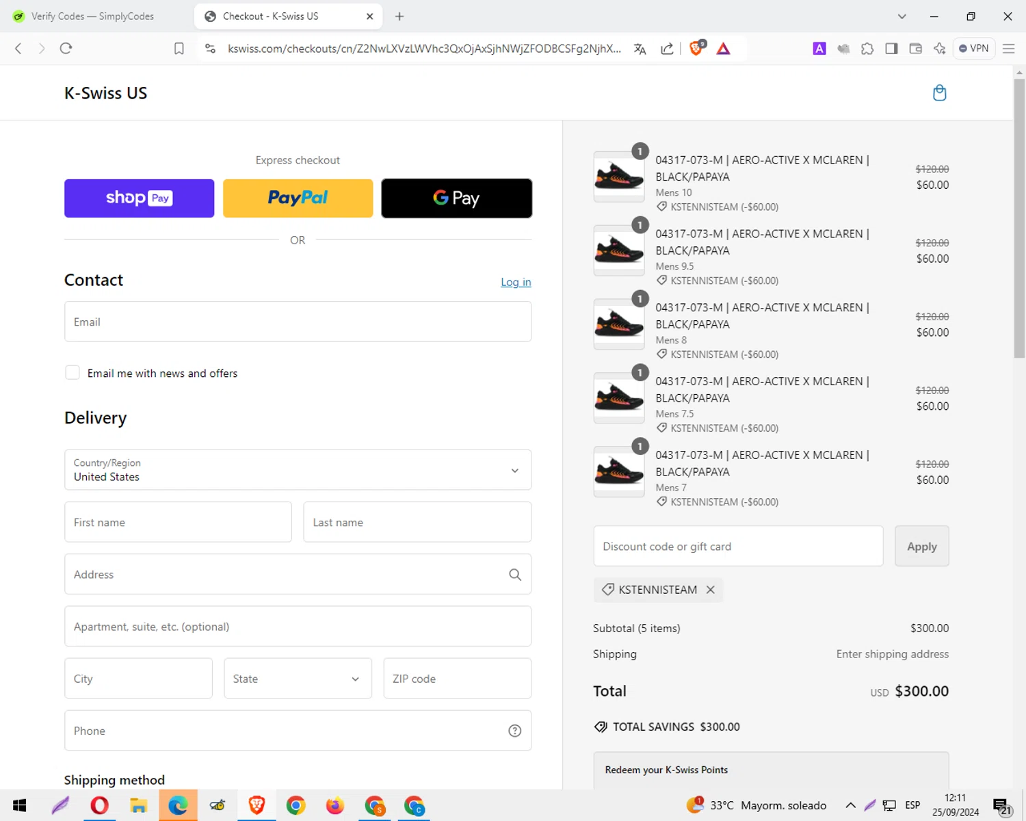Switch to the Verify Codes — SimplyCodes tab
The image size is (1026, 821).
(92, 16)
